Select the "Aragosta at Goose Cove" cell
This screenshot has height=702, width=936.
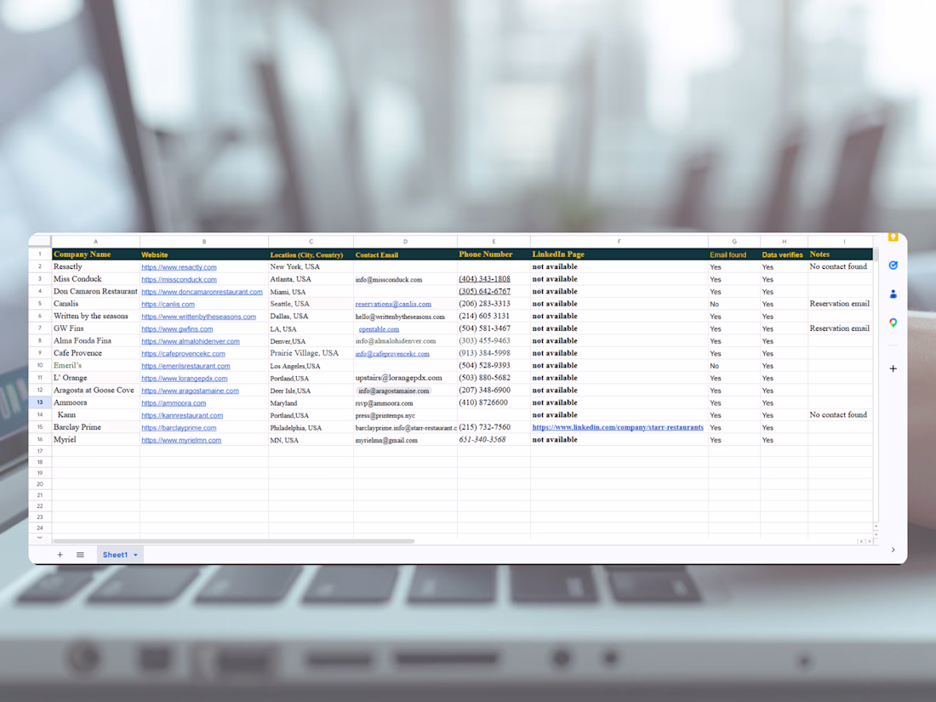coord(95,391)
